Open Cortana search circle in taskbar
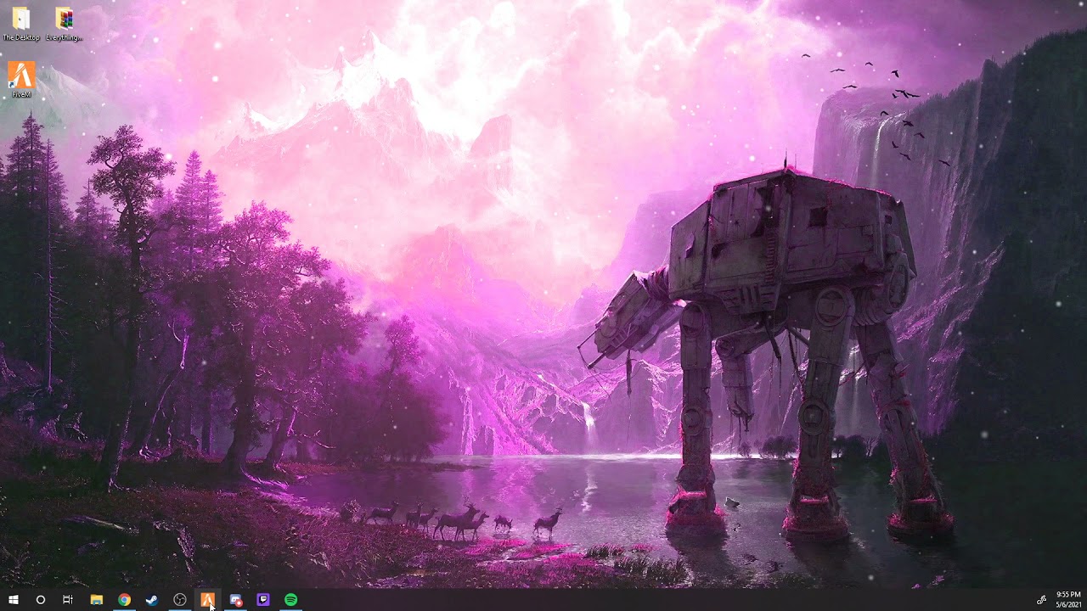This screenshot has width=1087, height=611. pyautogui.click(x=40, y=600)
